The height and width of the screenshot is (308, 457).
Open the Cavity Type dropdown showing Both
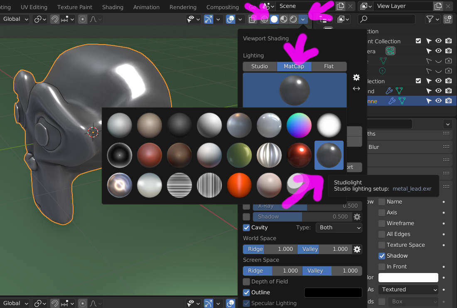tap(339, 228)
